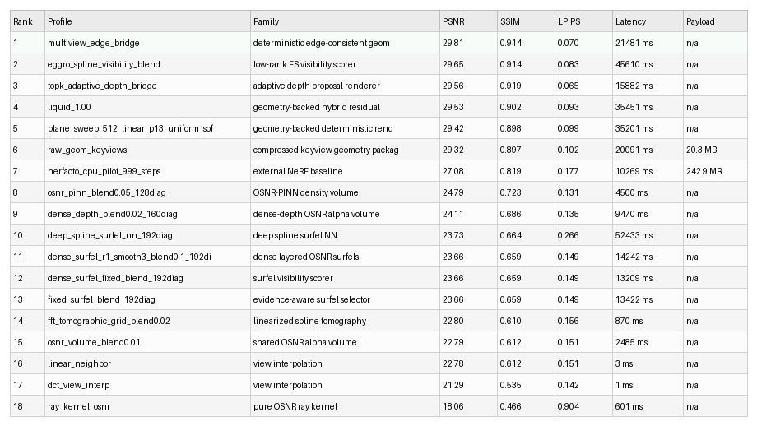Select the dct_view_interp profile cell
This screenshot has height=426, width=757.
pyautogui.click(x=148, y=385)
